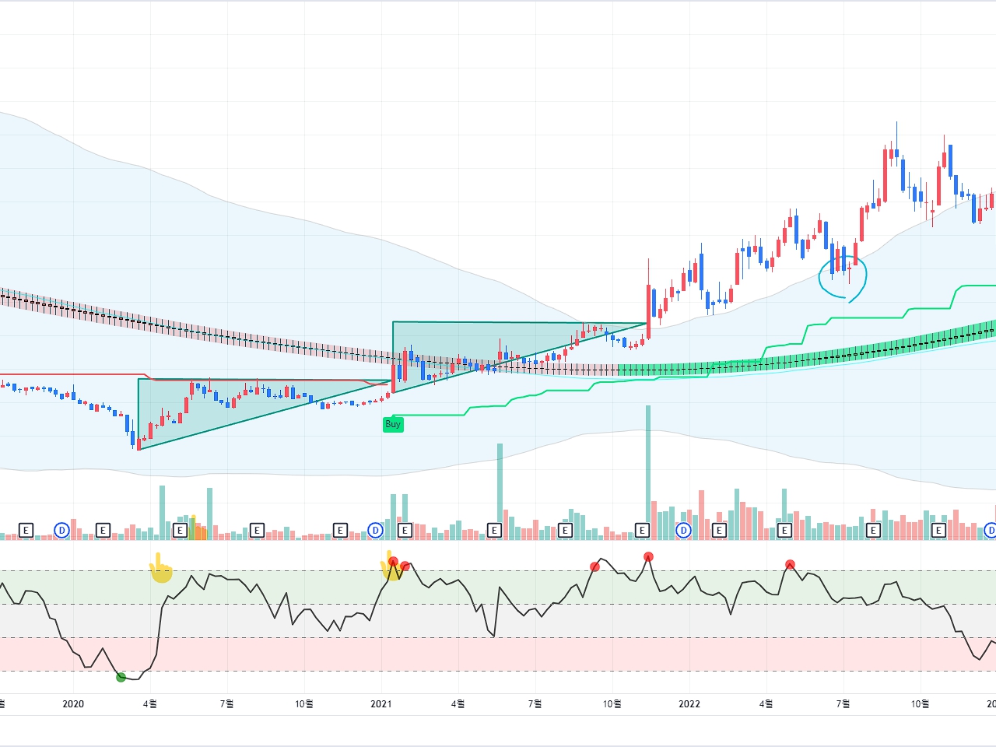
Task: Open the dividend D marker just before 2021
Action: click(376, 531)
